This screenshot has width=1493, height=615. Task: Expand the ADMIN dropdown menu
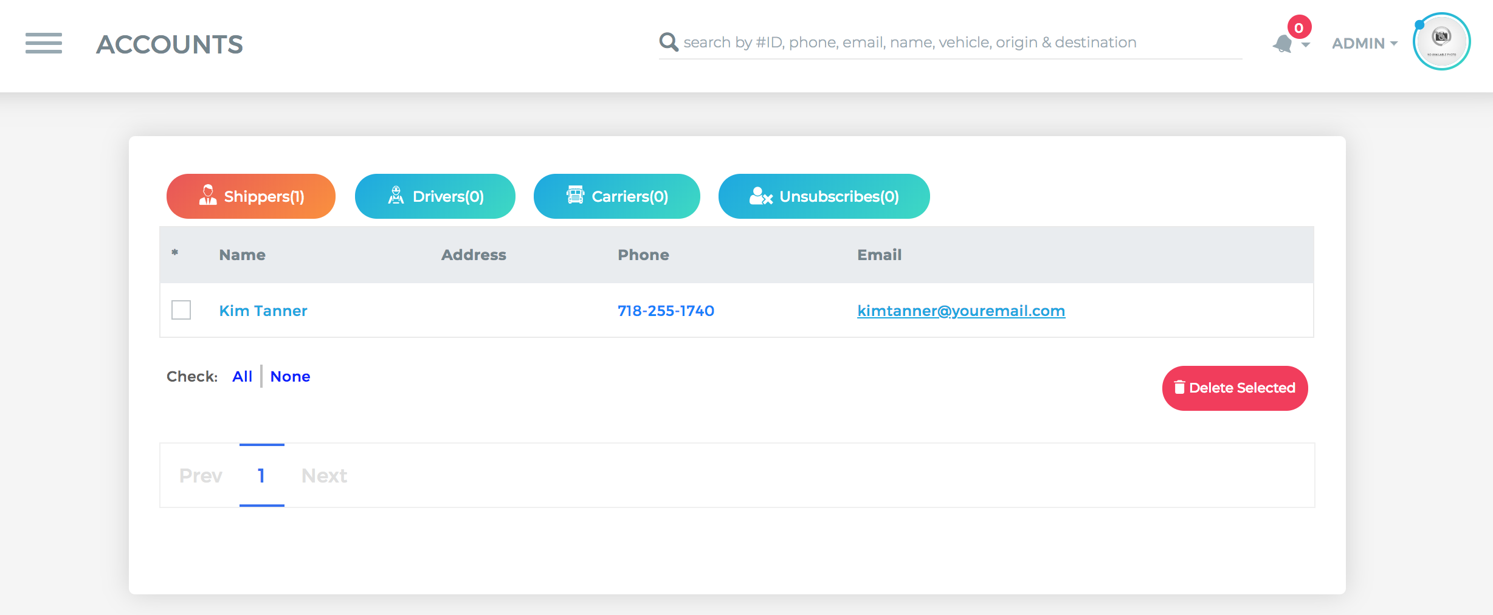click(x=1365, y=43)
